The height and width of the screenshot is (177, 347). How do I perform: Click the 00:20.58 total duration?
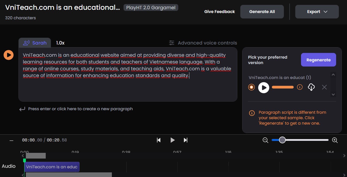pyautogui.click(x=57, y=140)
